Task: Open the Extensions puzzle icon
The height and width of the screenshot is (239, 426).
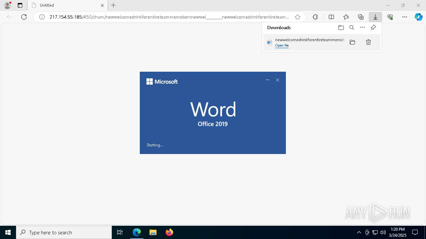Action: pos(315,17)
